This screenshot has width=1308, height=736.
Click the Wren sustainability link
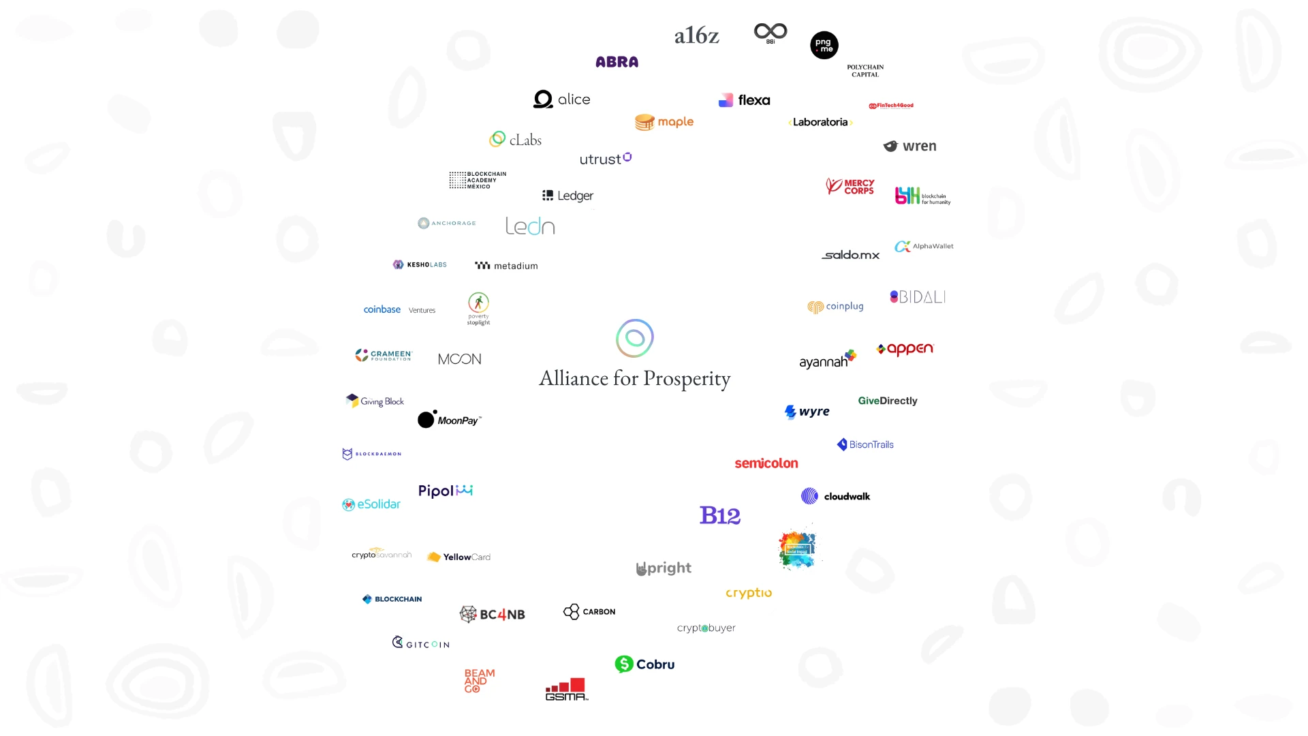[x=909, y=146]
